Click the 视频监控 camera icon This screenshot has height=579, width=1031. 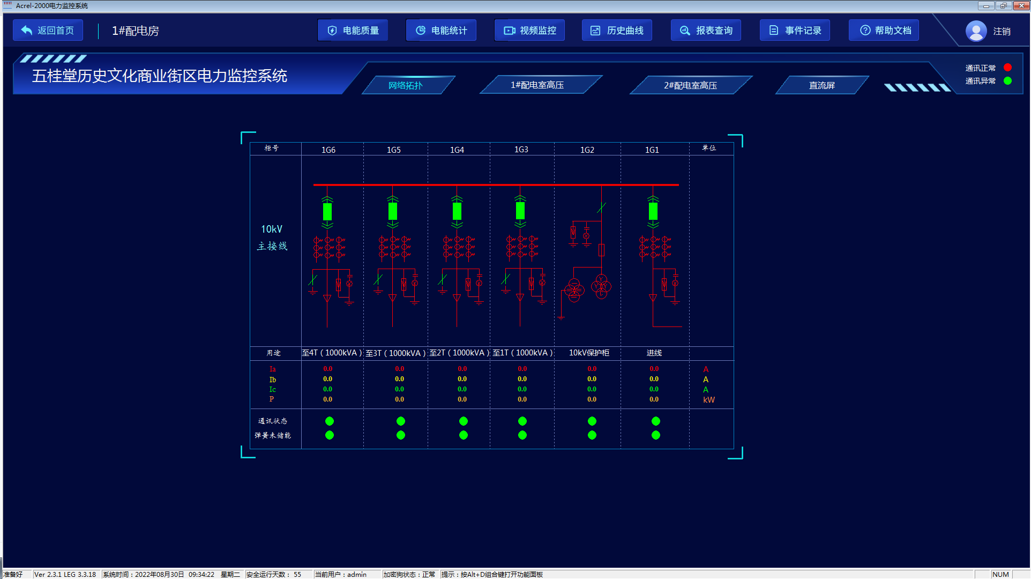[509, 31]
